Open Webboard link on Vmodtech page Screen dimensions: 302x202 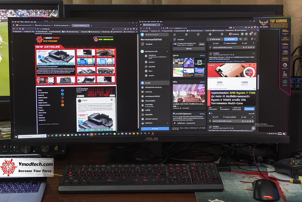click(42, 118)
